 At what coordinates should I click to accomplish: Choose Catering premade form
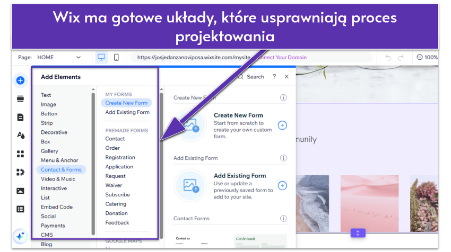tap(116, 204)
